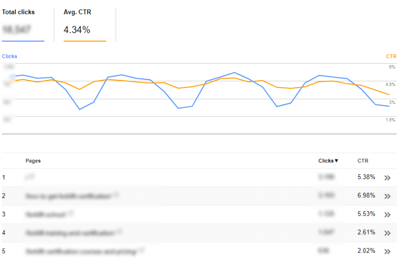
Task: Sort table by the CTR column header
Action: point(363,161)
